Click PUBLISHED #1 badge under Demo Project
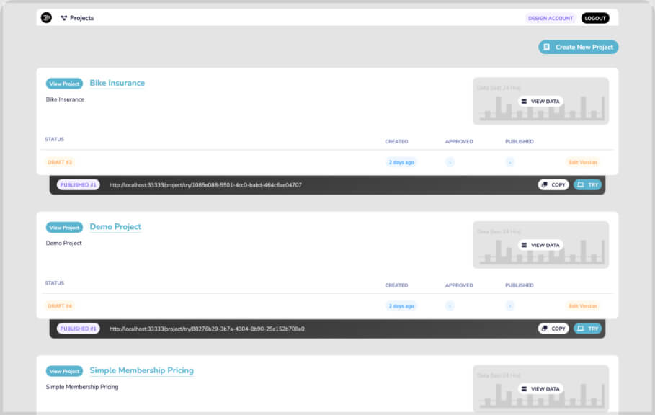Screen dimensions: 655x415 [x=78, y=329]
